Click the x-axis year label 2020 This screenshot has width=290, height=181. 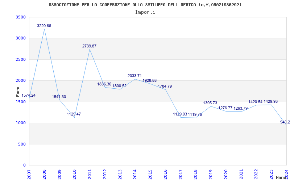click(226, 174)
